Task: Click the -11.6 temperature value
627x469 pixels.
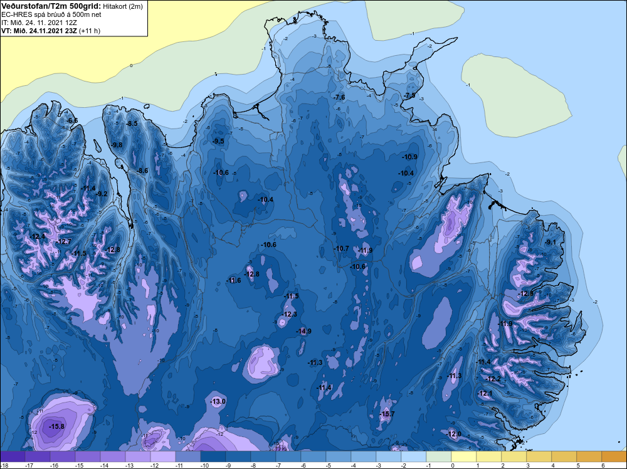Action: tap(233, 281)
